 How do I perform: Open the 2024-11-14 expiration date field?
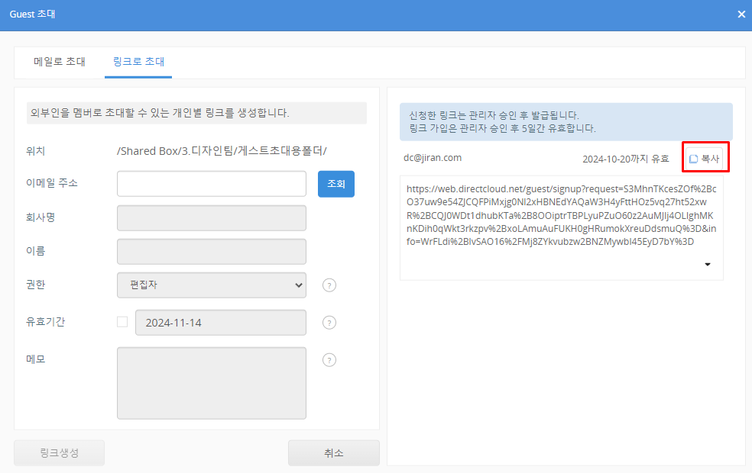coord(220,323)
